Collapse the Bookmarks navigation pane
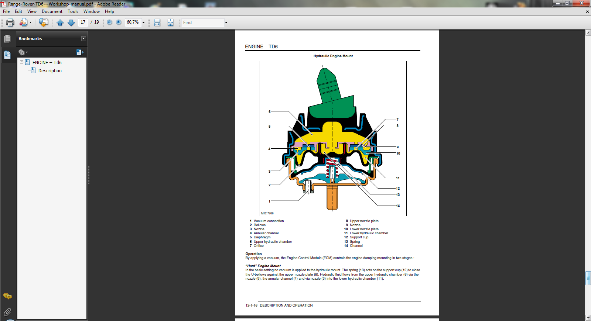Viewport: 591px width, 321px height. point(83,39)
